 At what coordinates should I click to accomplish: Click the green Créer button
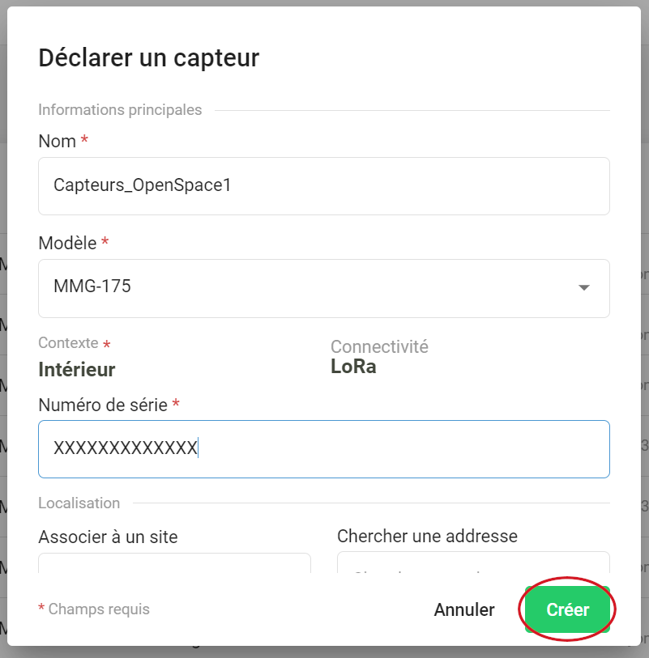[567, 609]
